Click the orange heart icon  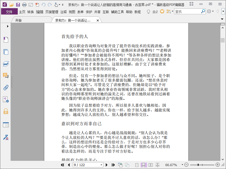(x=162, y=12)
